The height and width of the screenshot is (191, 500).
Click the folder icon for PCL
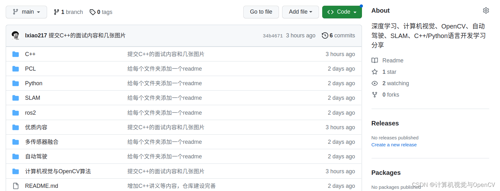coord(16,69)
